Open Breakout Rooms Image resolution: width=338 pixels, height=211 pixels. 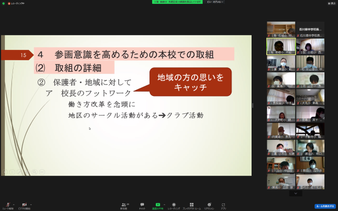click(192, 206)
